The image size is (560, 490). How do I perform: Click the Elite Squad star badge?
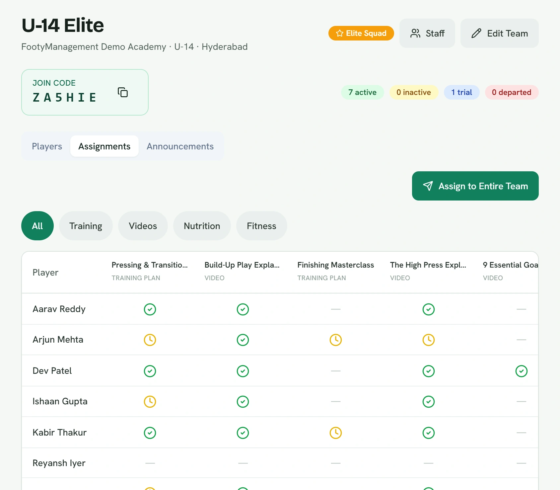[x=361, y=33]
